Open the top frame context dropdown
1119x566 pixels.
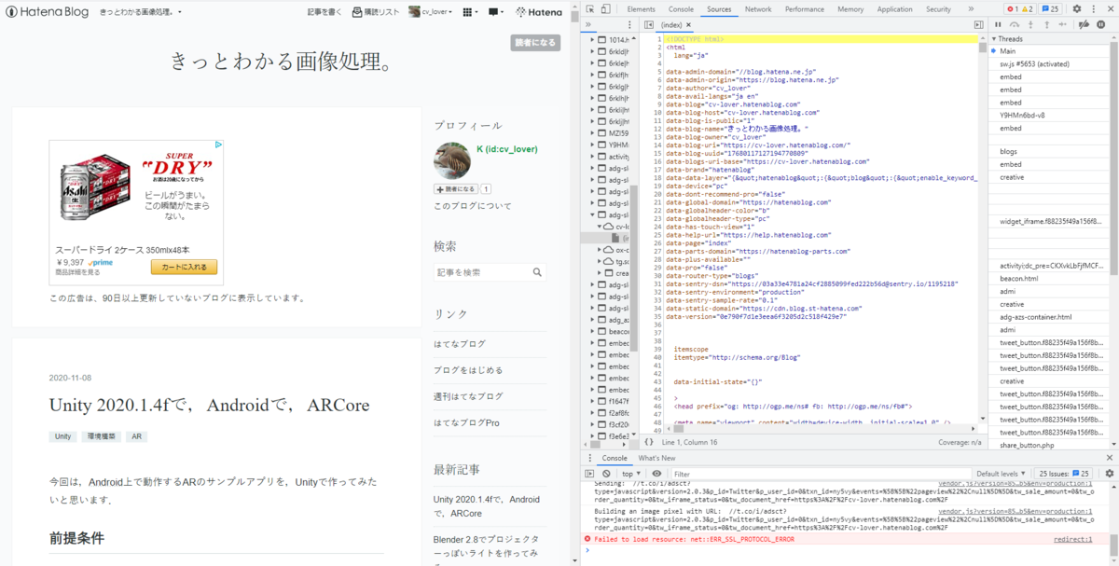pyautogui.click(x=629, y=471)
